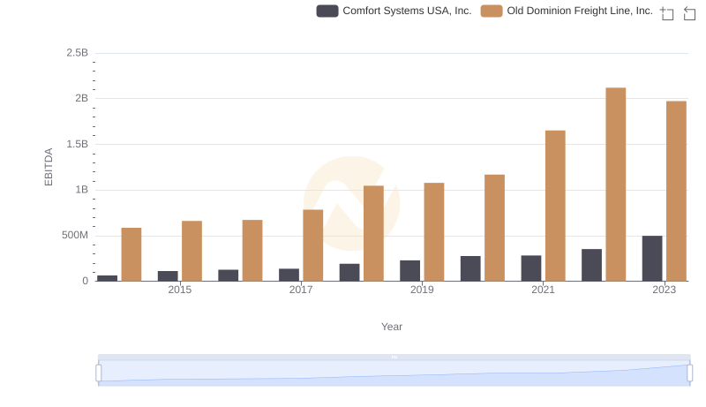Click the zoom reset restore icon
The width and height of the screenshot is (706, 407).
click(689, 13)
